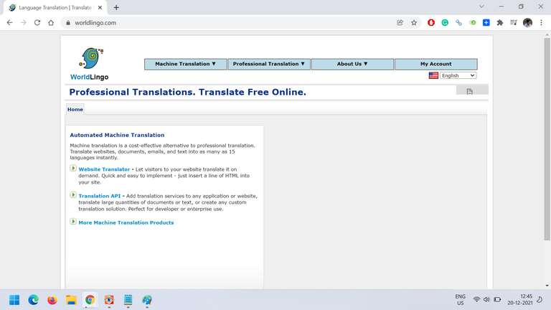The height and width of the screenshot is (310, 551).
Task: Expand the English language dropdown
Action: click(x=458, y=75)
